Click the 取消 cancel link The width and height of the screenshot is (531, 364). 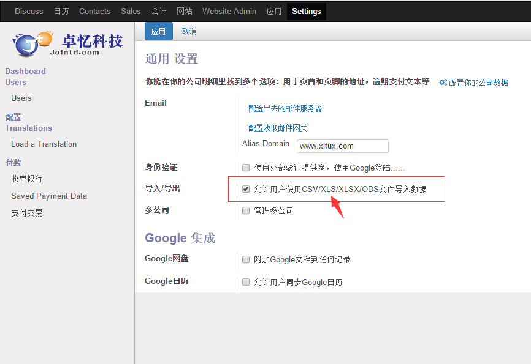[189, 31]
